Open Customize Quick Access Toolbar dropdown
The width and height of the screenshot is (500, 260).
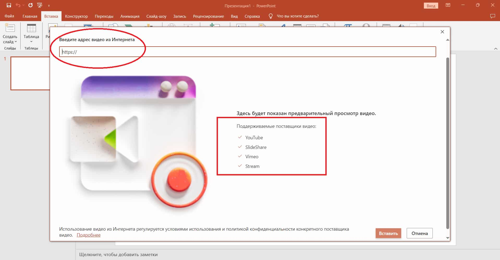49,5
